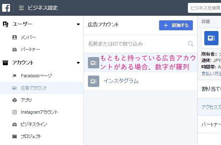The height and width of the screenshot is (145, 221).
Task: Click the アカウント archive box icon
Action: point(5,63)
